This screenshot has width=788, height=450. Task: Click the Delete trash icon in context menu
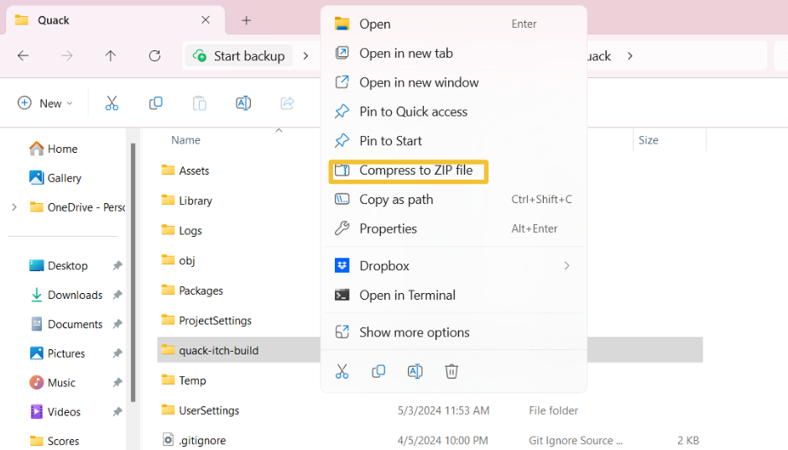click(x=451, y=372)
